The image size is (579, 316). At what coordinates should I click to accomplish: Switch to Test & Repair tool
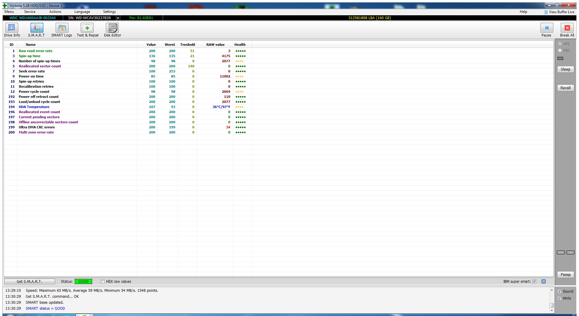[87, 28]
